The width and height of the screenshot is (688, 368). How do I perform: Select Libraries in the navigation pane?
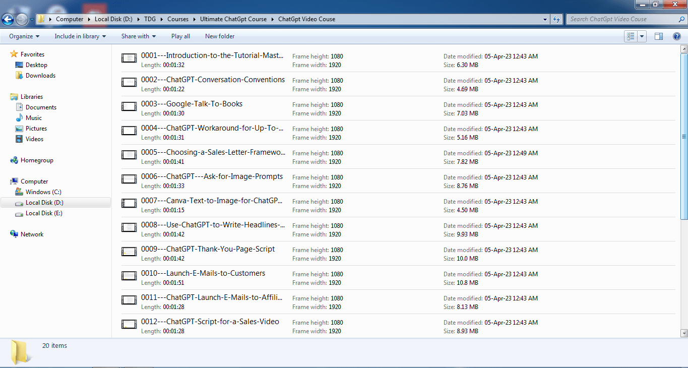[x=32, y=97]
